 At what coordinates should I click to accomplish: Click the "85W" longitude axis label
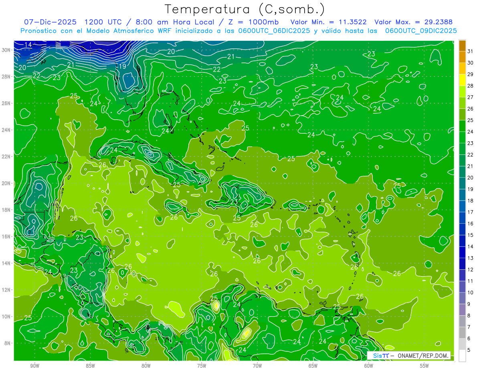coord(90,366)
